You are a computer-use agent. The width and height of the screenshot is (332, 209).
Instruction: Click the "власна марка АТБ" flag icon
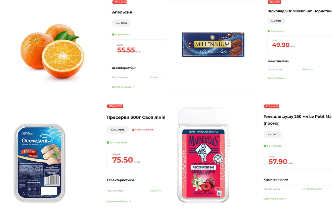click(x=133, y=130)
